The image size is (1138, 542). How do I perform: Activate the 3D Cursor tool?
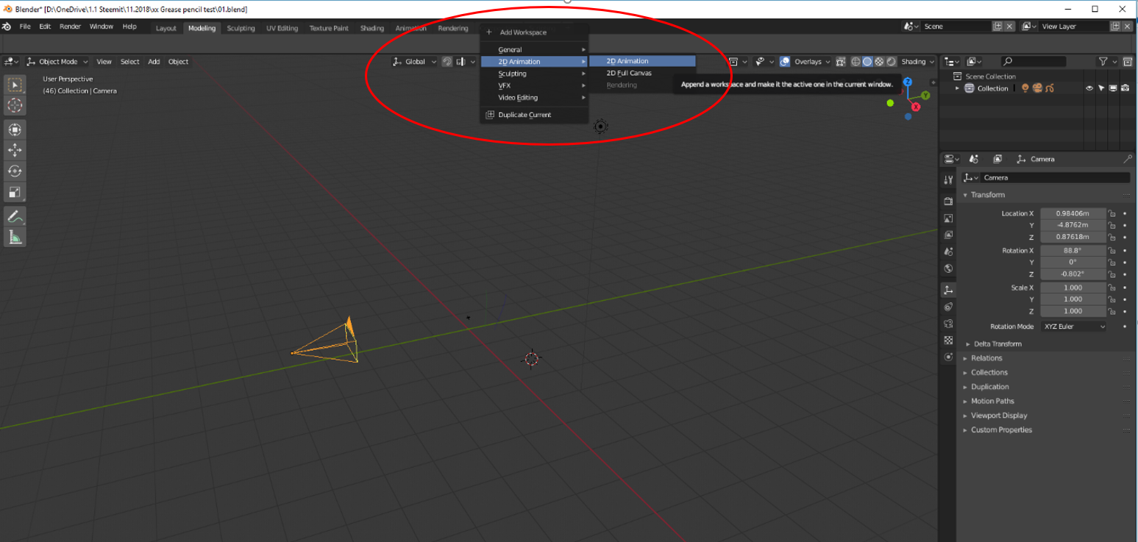pyautogui.click(x=15, y=105)
